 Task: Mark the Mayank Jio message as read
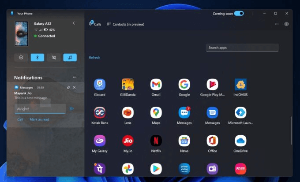pos(39,119)
